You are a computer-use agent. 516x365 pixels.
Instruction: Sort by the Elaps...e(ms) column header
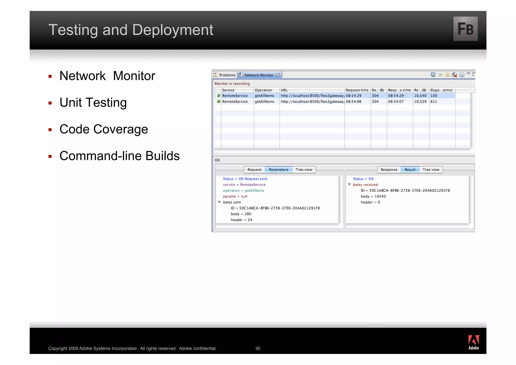point(442,90)
